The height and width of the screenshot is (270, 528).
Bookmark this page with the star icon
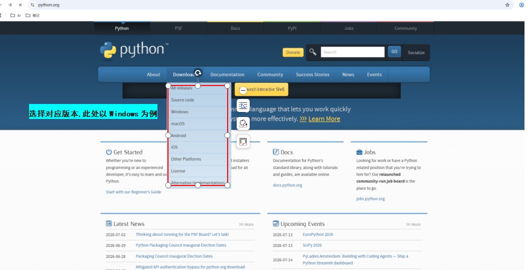click(507, 4)
